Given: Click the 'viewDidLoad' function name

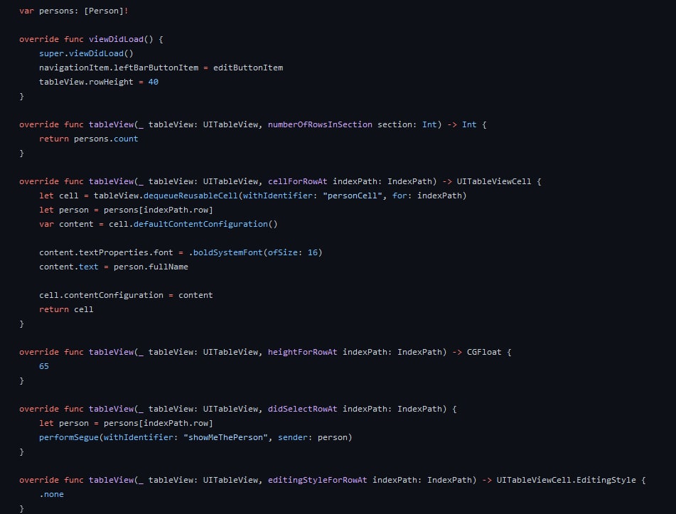Looking at the screenshot, I should coord(116,39).
